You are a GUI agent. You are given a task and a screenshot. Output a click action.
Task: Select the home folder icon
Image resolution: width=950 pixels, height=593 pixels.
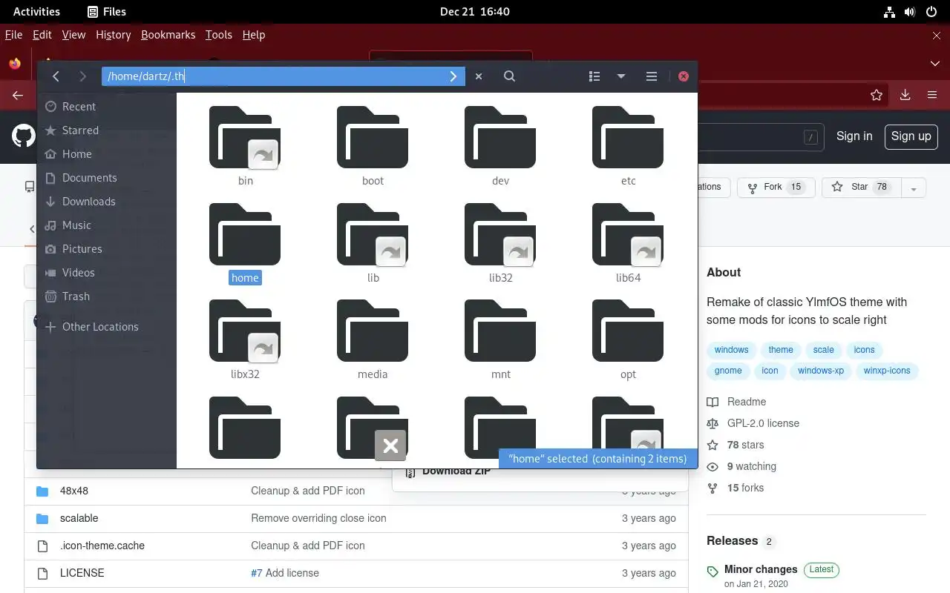click(245, 234)
